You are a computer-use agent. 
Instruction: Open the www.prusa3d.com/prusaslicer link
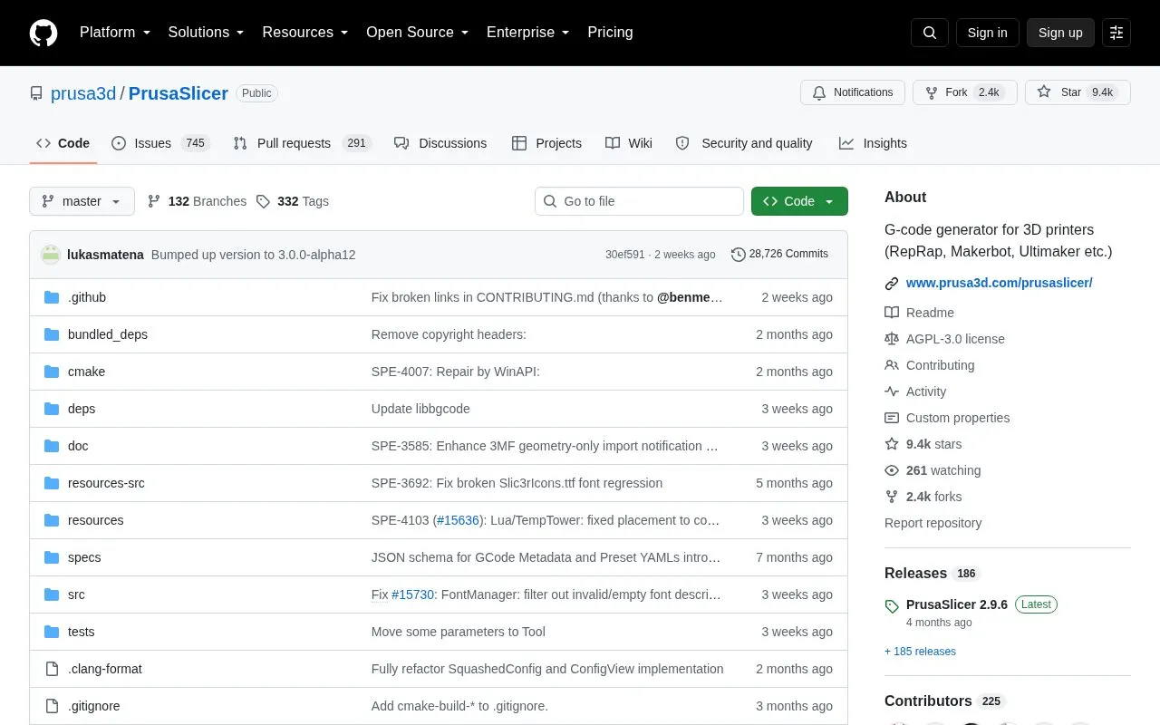pos(999,283)
